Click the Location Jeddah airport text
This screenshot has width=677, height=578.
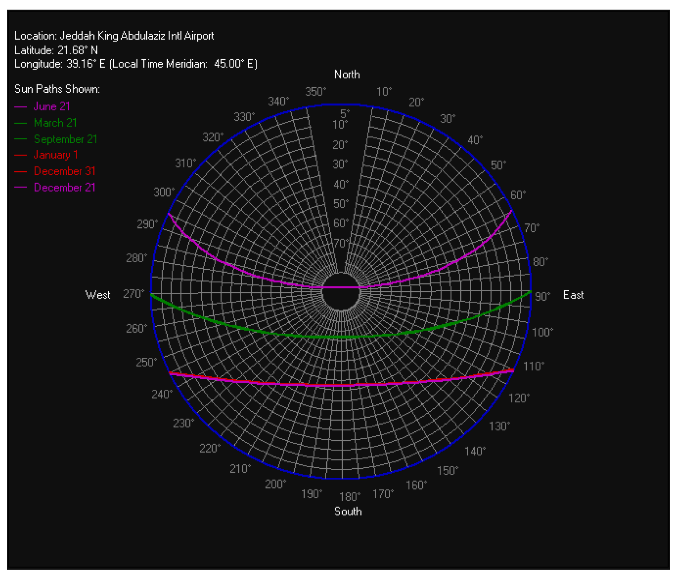point(114,36)
